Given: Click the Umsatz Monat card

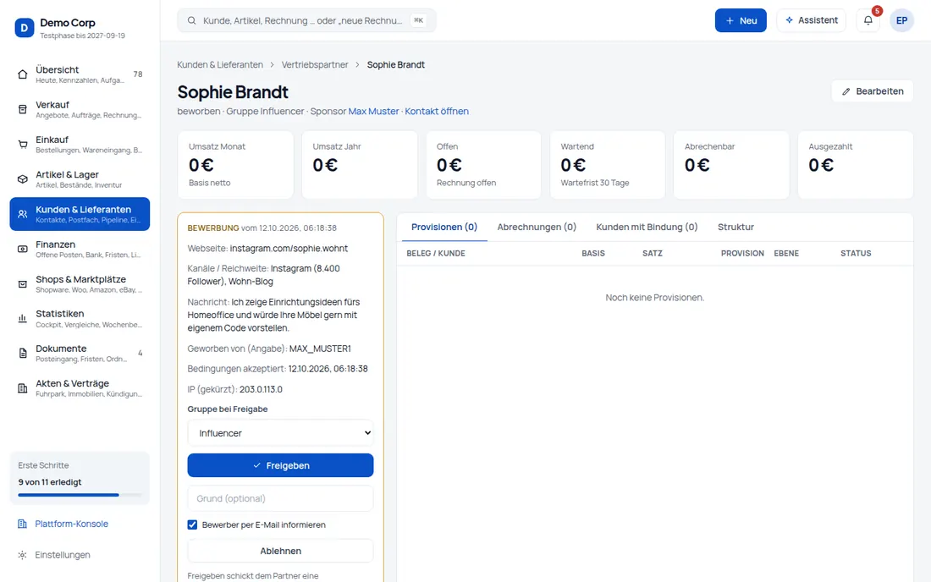Looking at the screenshot, I should click(x=236, y=165).
